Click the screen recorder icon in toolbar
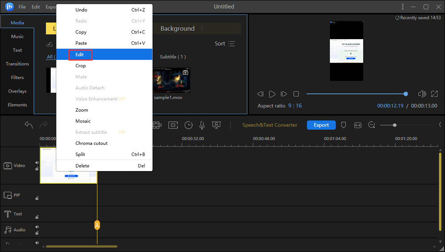The width and height of the screenshot is (445, 252). [216, 125]
